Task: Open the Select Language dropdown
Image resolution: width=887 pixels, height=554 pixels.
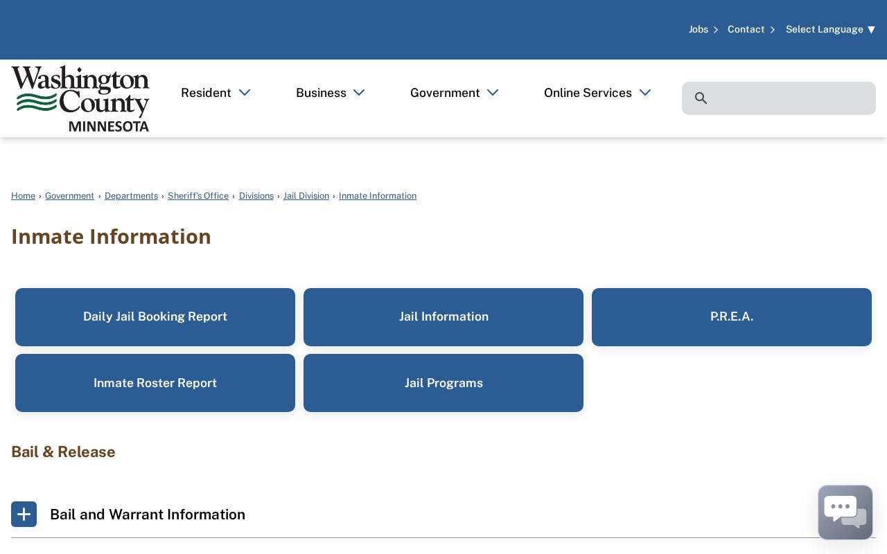Action: (830, 29)
